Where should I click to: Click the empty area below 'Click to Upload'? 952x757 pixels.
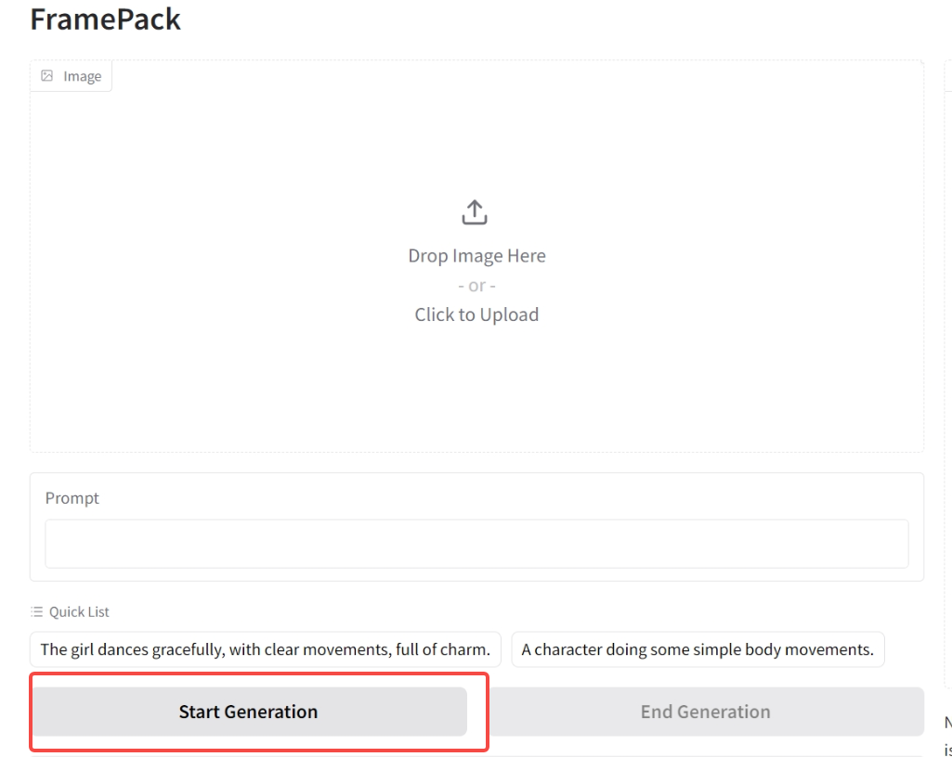[476, 390]
